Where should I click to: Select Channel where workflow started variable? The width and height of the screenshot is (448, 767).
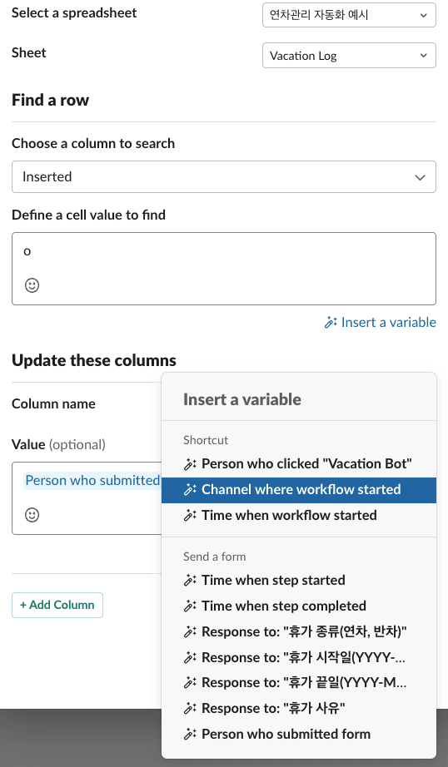point(299,490)
